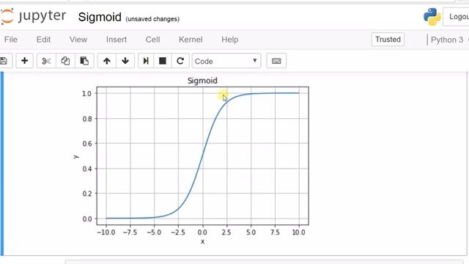Select the cell via its blue left border
Image resolution: width=469 pixels, height=264 pixels.
1,164
